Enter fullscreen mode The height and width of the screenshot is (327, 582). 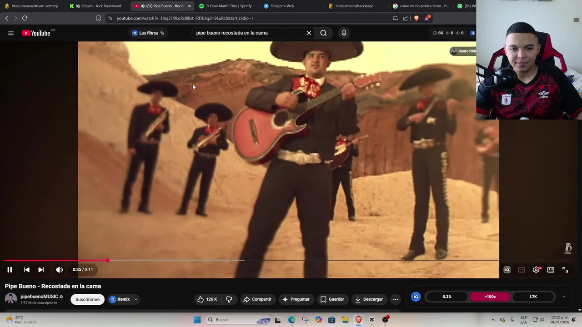pyautogui.click(x=565, y=270)
